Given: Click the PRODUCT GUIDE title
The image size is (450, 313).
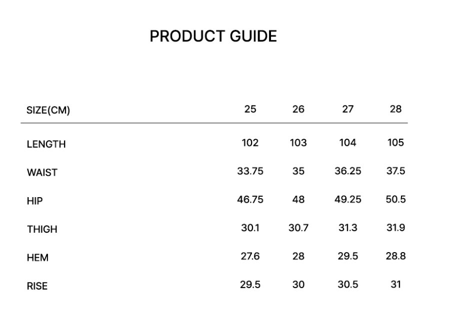Looking at the screenshot, I should (x=213, y=36).
